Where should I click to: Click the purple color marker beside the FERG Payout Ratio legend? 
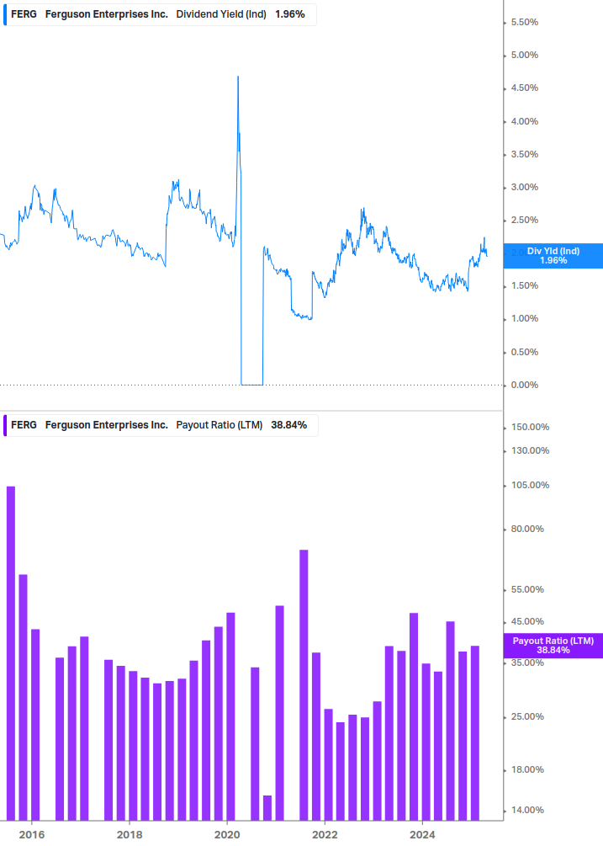[x=5, y=425]
